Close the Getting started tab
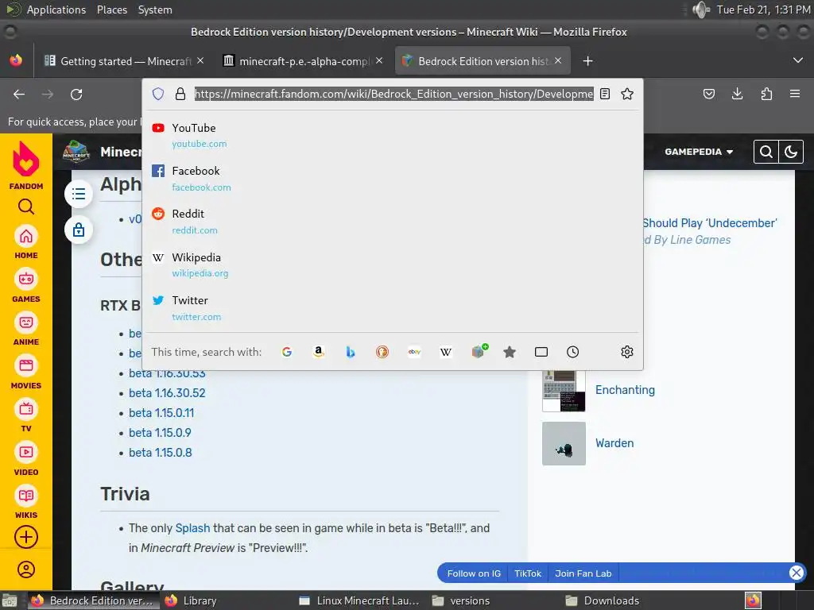This screenshot has width=814, height=610. pyautogui.click(x=200, y=60)
